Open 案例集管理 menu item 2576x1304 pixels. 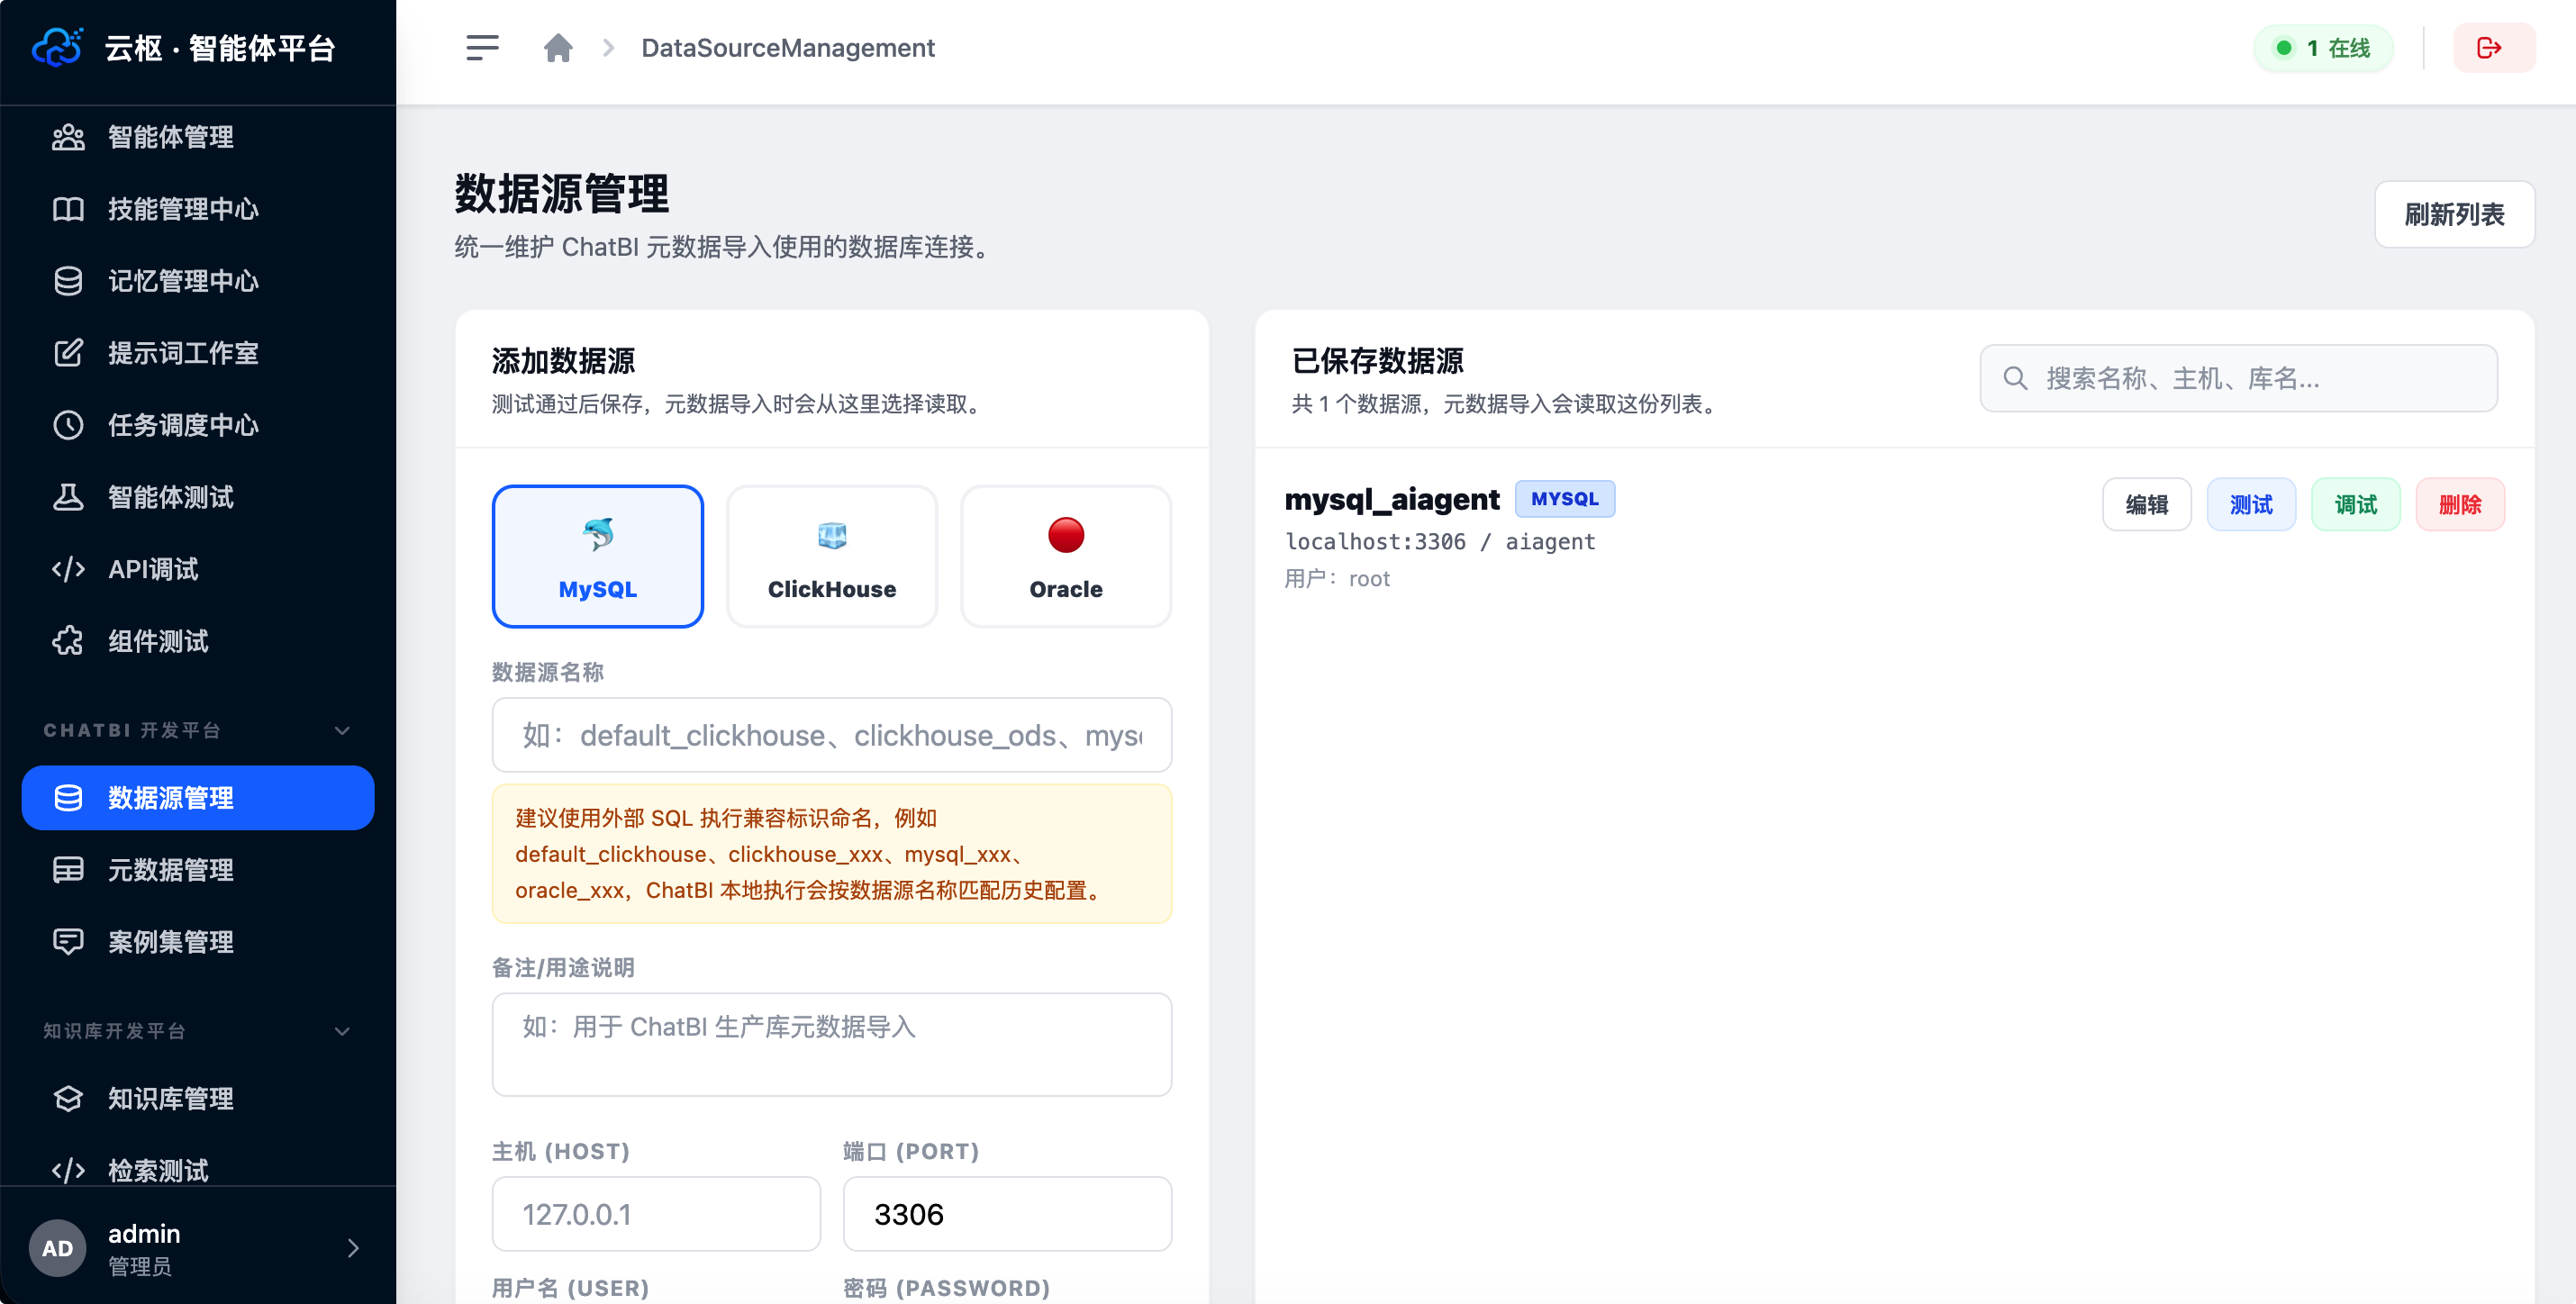(x=198, y=942)
